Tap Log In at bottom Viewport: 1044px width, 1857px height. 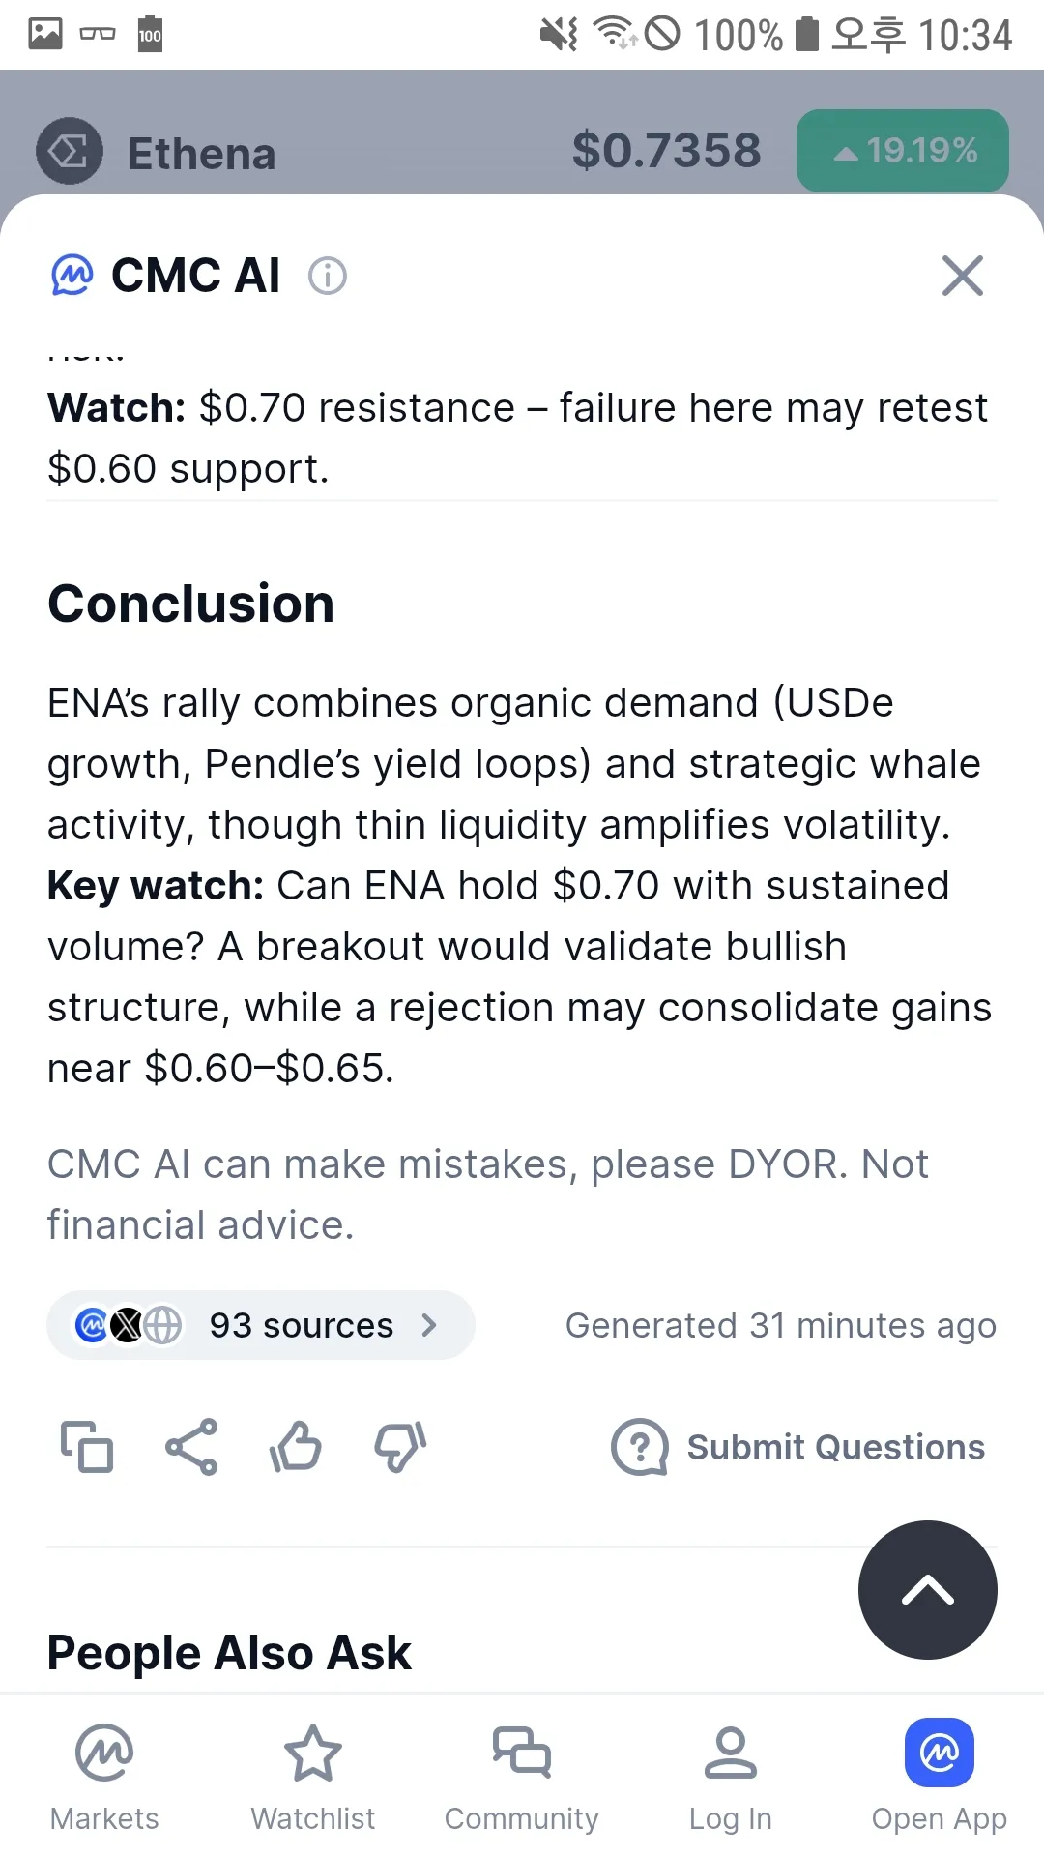(731, 1776)
